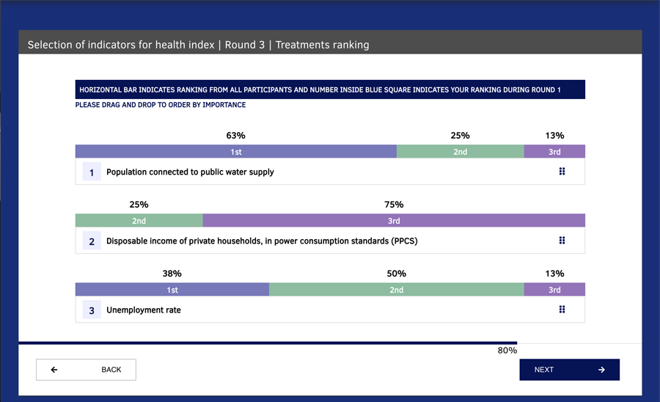Select the Disposable income of private households item
This screenshot has height=402, width=660.
click(330, 241)
